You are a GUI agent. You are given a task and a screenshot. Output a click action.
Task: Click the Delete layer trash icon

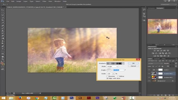click(173, 95)
